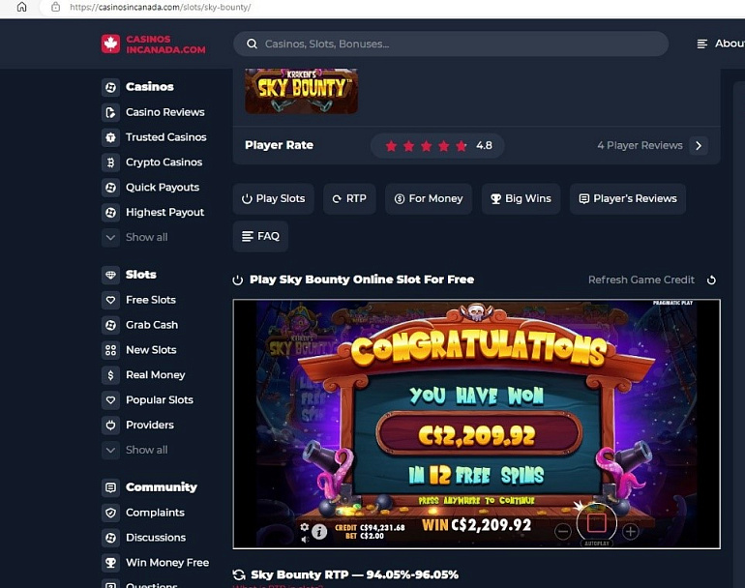The image size is (745, 588).
Task: Open the browser home icon
Action: click(x=22, y=7)
